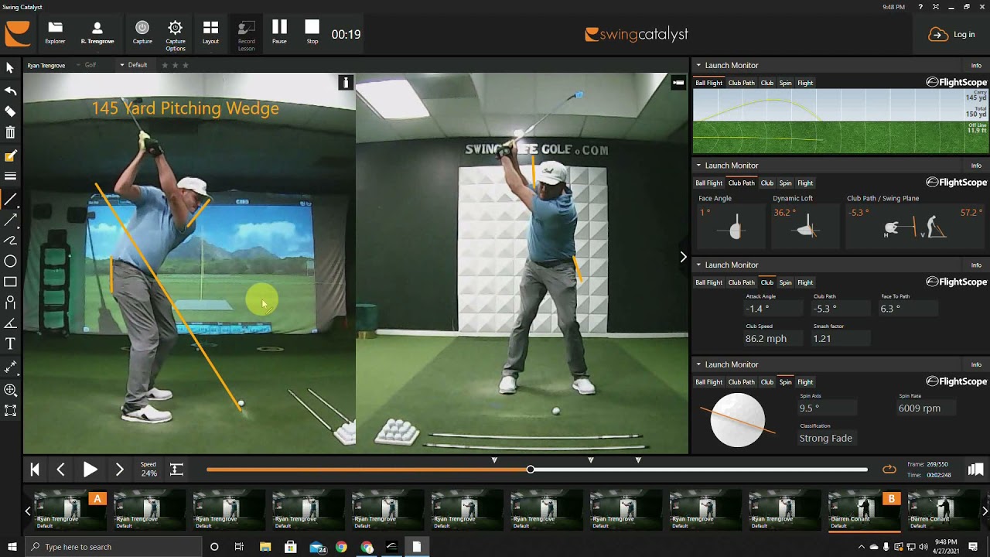Switch to Club Path tab in top panel
Viewport: 990px width, 557px height.
pyautogui.click(x=741, y=83)
